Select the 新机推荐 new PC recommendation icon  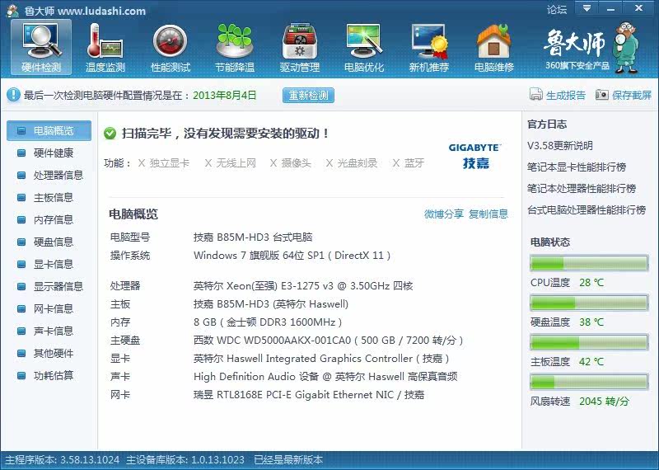point(429,46)
